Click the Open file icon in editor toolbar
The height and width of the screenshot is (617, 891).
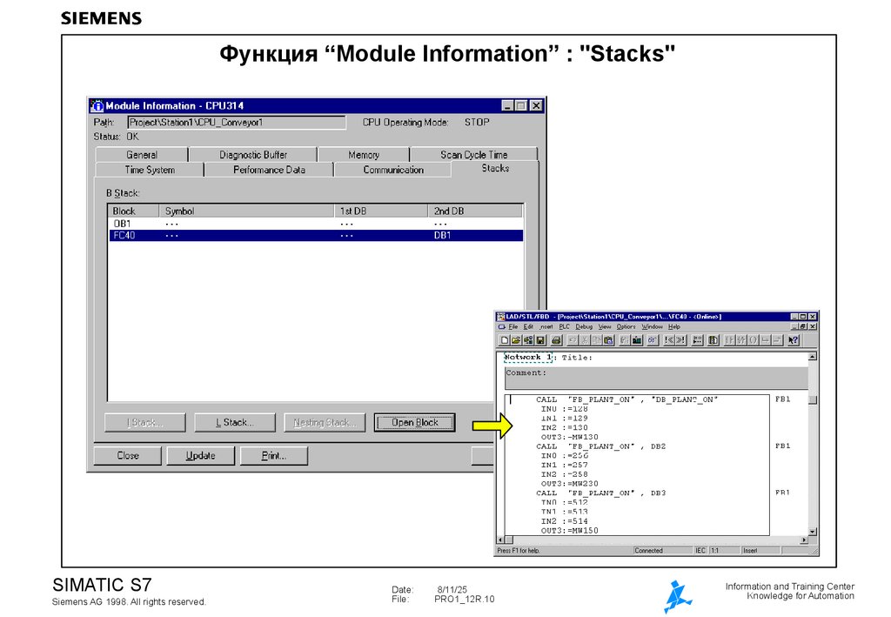click(x=515, y=339)
